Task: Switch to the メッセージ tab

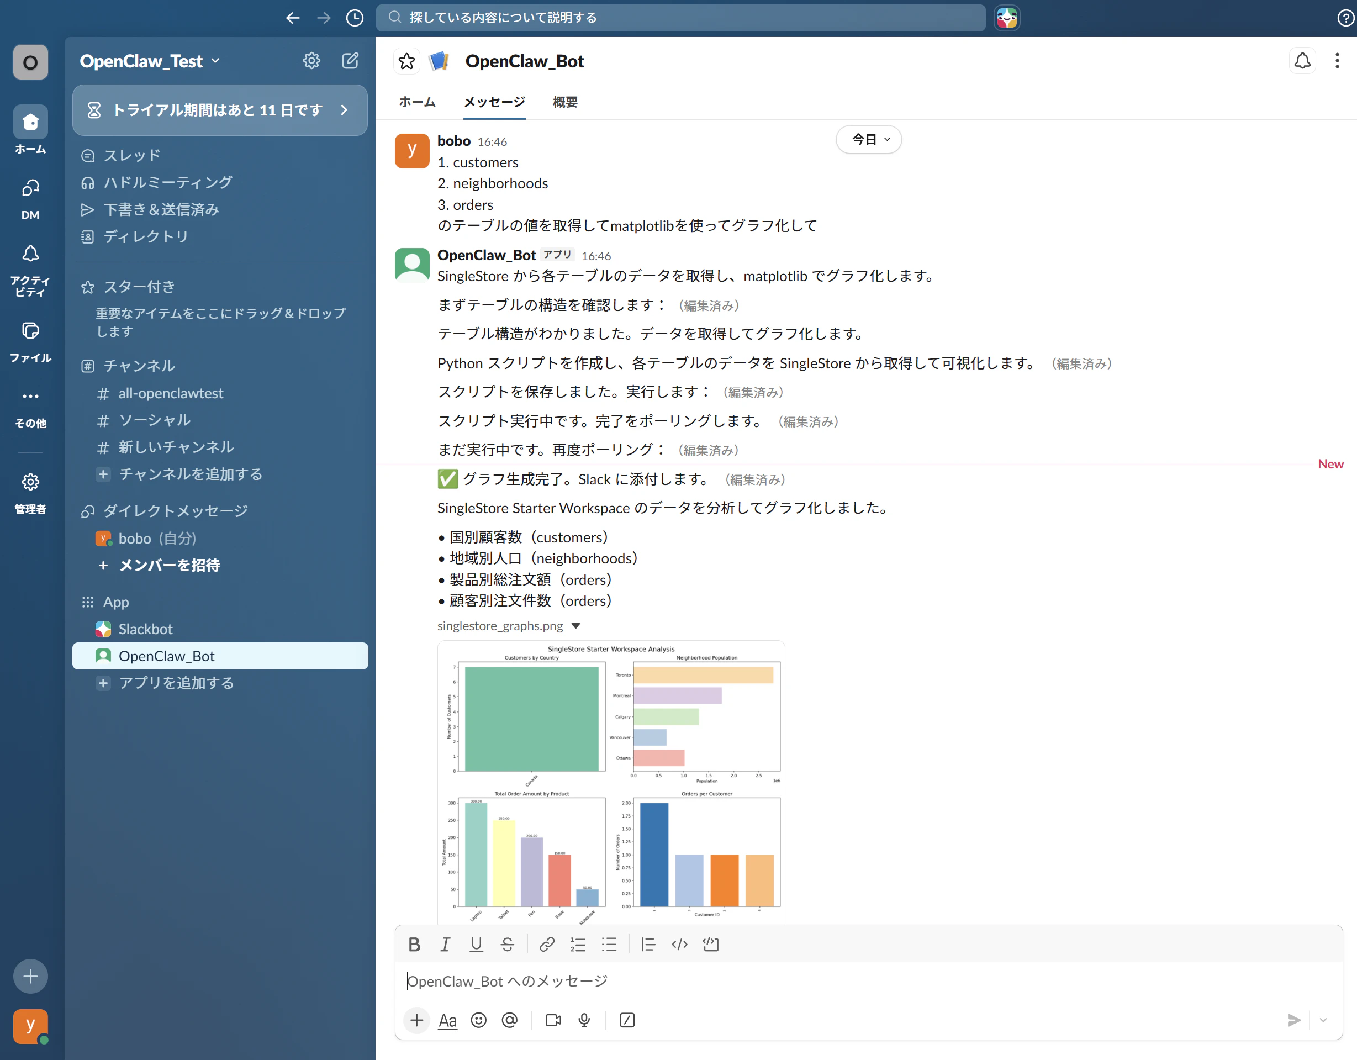Action: point(495,102)
